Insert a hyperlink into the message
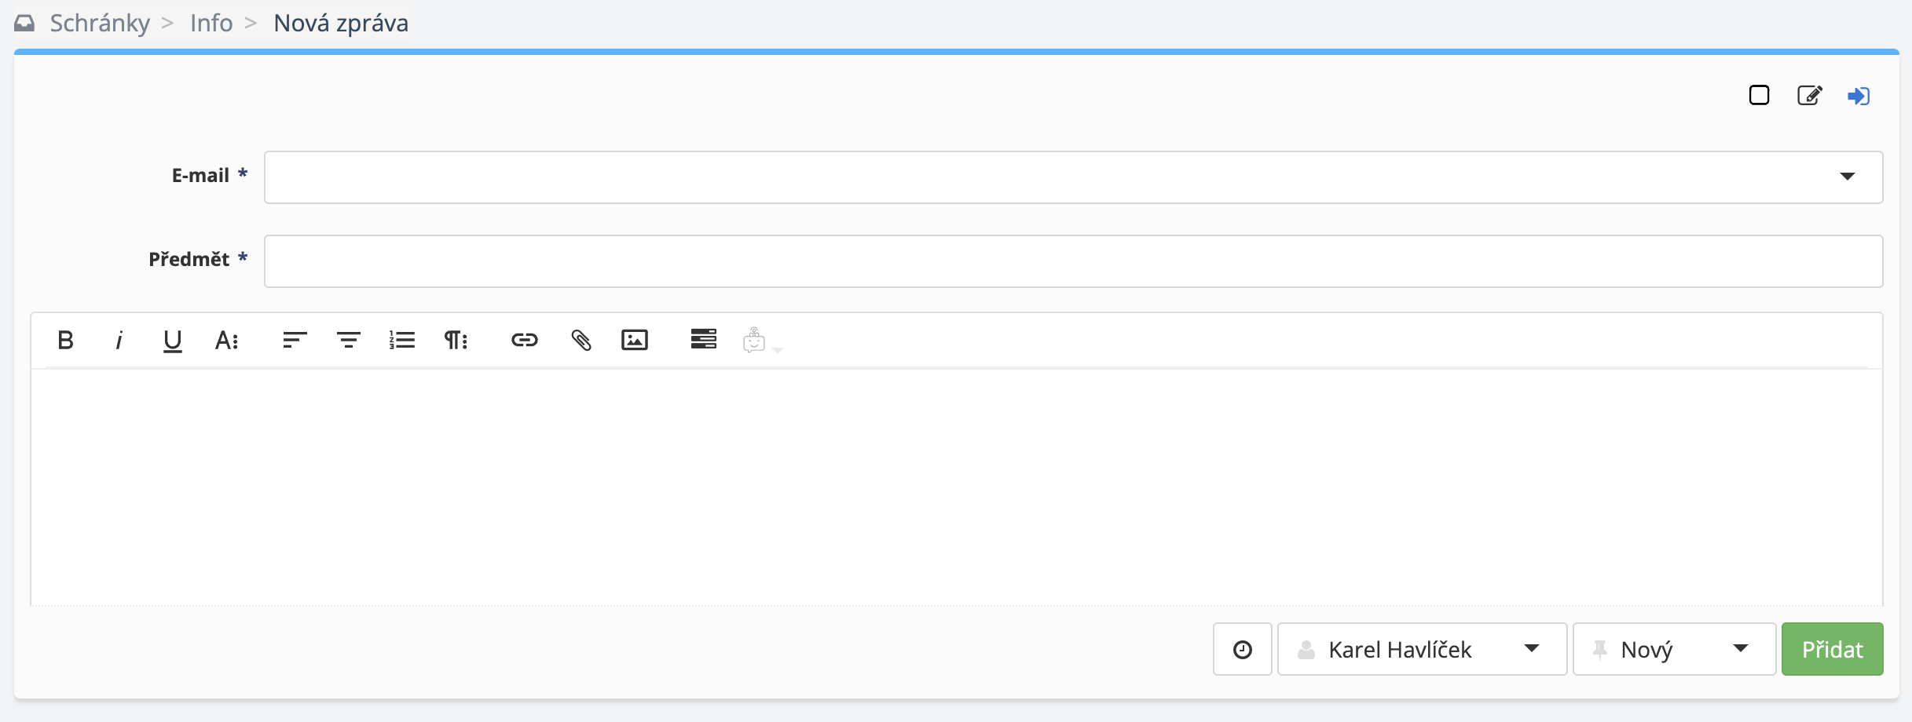 tap(524, 340)
